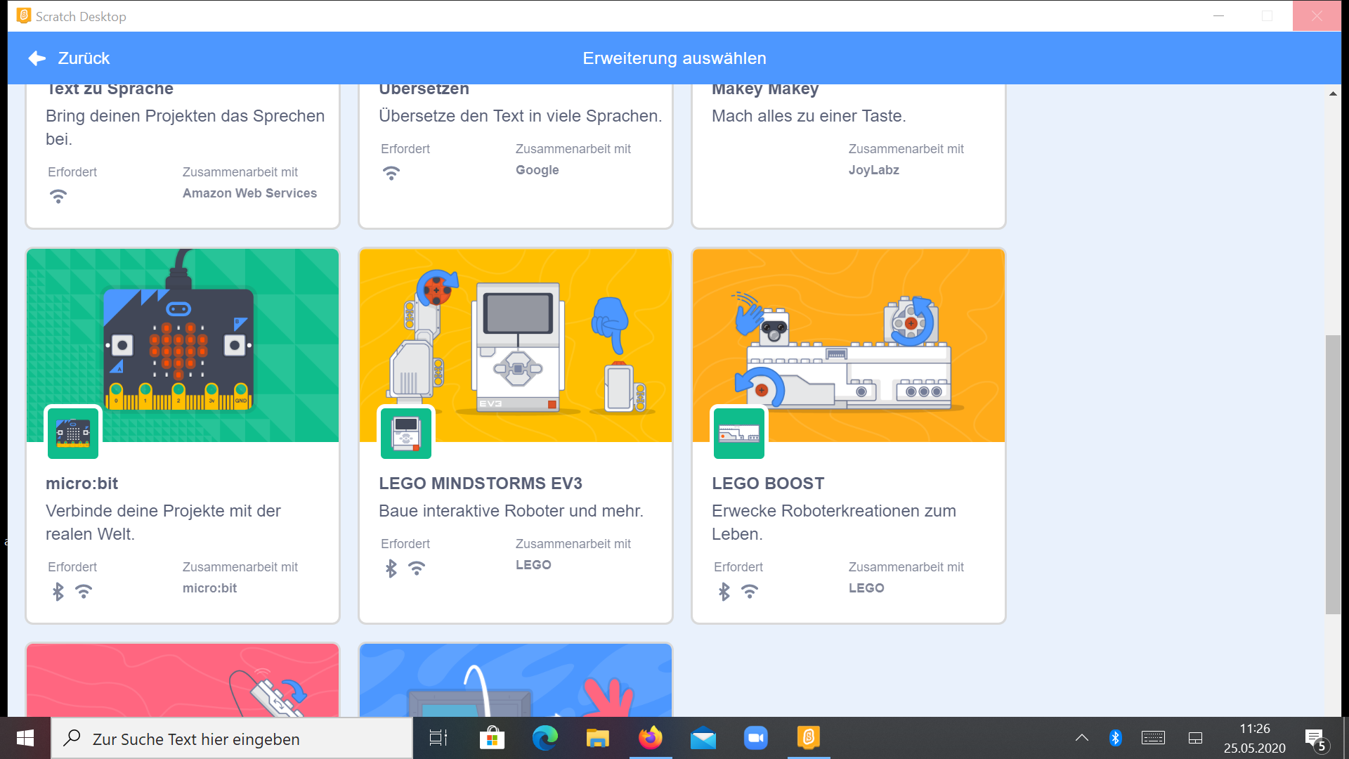Click Bluetooth icon on micro:bit card
The height and width of the screenshot is (759, 1349).
point(58,592)
